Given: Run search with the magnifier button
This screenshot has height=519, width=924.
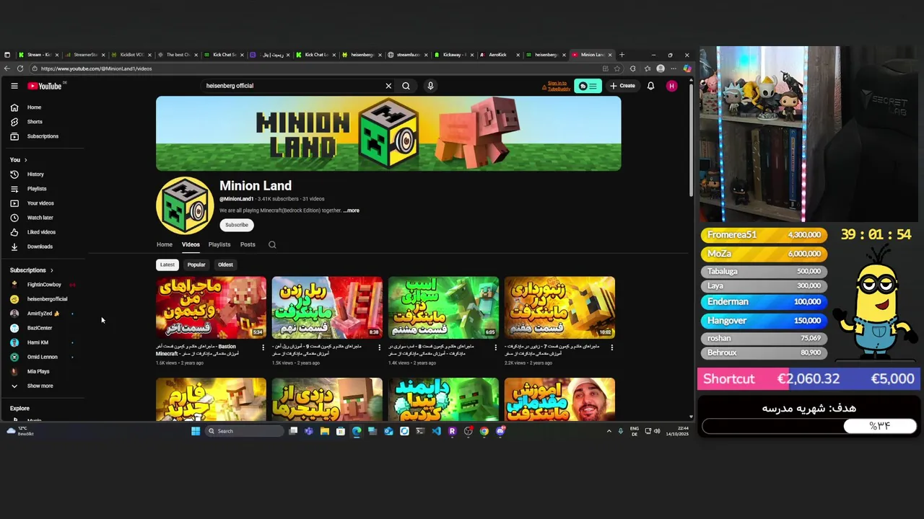Looking at the screenshot, I should (x=406, y=86).
